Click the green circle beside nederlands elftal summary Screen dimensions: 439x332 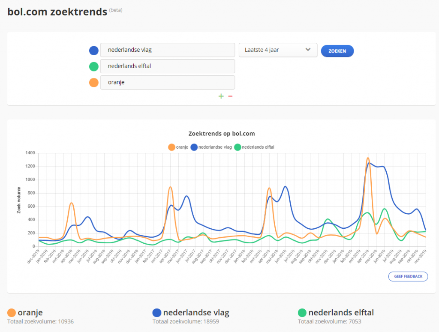click(302, 313)
